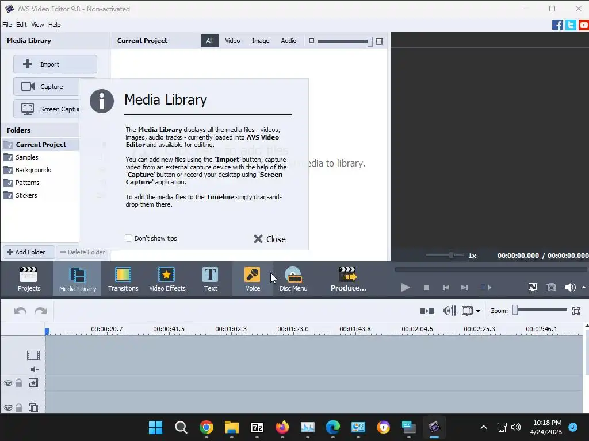This screenshot has height=441, width=589.
Task: Open the Windows Start menu
Action: [x=155, y=427]
